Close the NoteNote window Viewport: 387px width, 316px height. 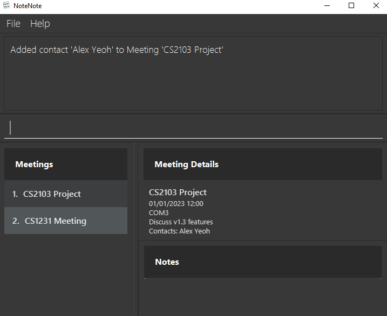376,6
